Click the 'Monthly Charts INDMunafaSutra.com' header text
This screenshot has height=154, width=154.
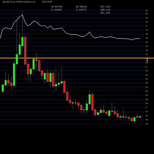click(x=19, y=2)
